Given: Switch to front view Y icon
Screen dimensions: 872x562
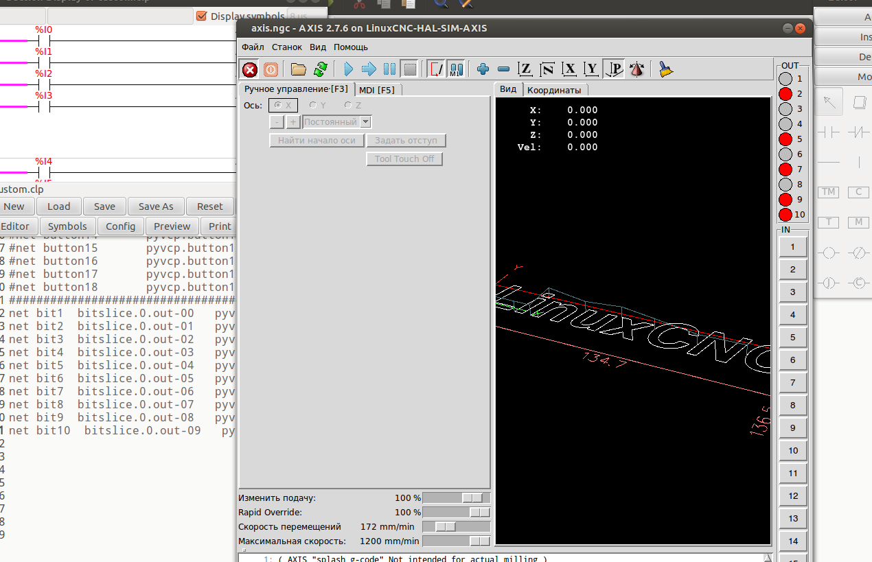Looking at the screenshot, I should [591, 69].
